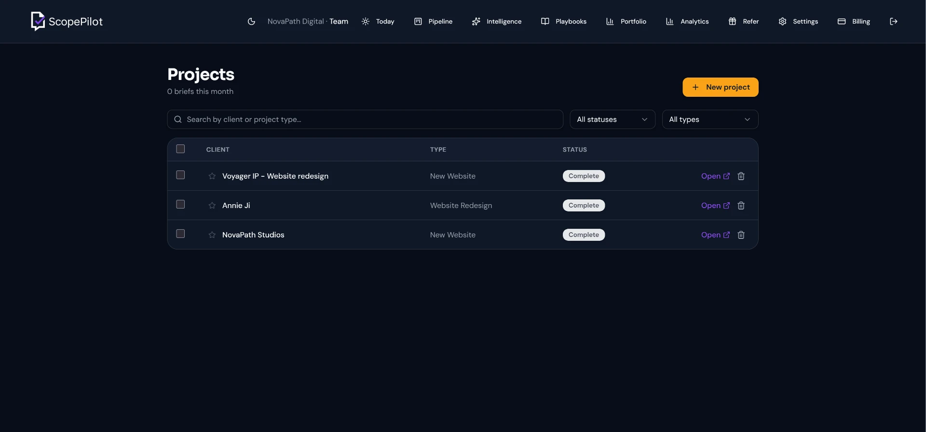Click Complete badge for Annie Ji
This screenshot has width=926, height=432.
584,206
